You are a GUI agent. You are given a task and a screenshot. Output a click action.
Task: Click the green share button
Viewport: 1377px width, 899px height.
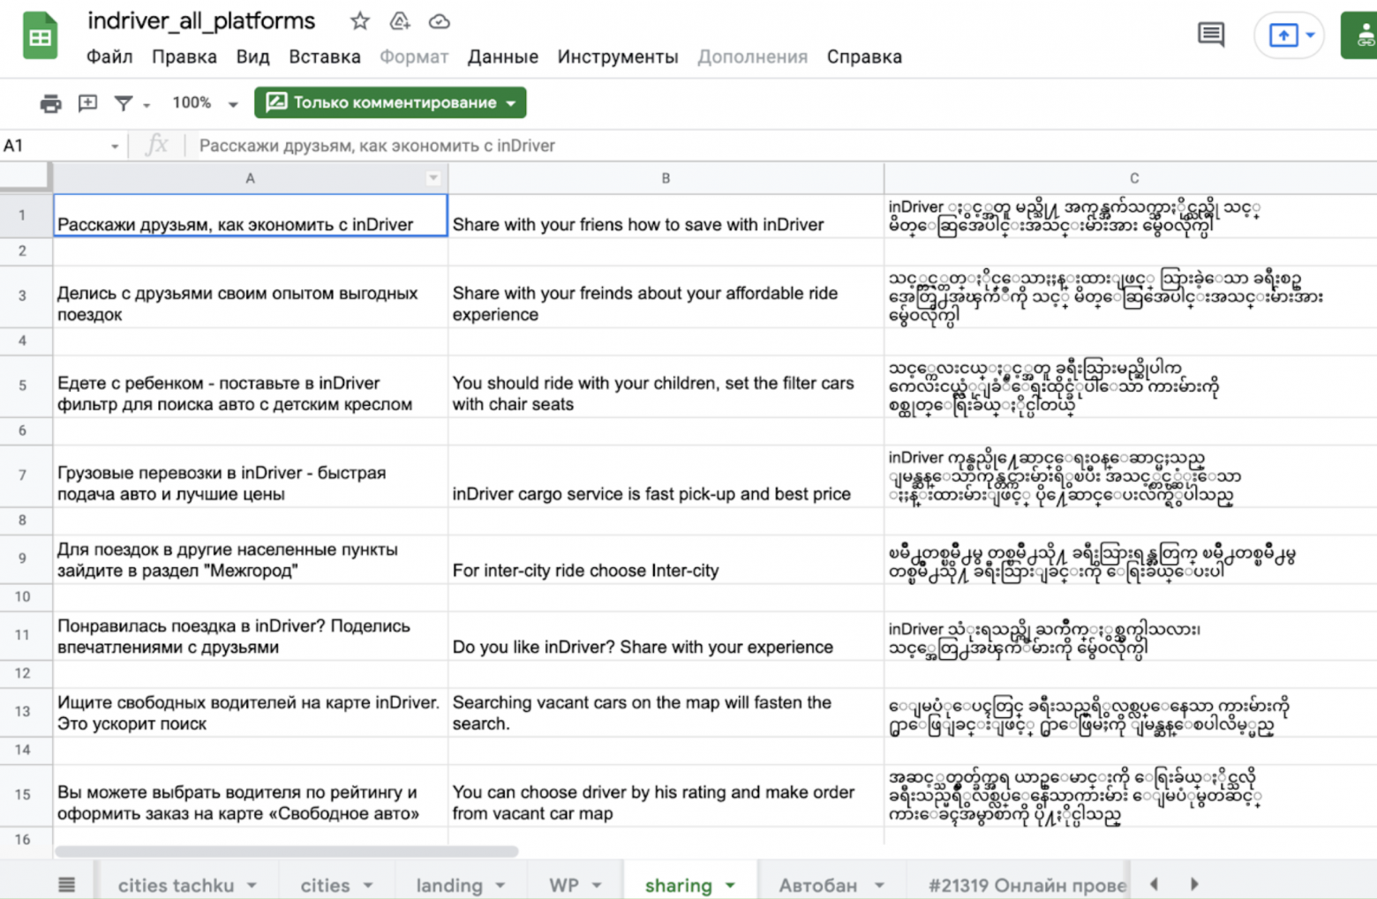1360,35
